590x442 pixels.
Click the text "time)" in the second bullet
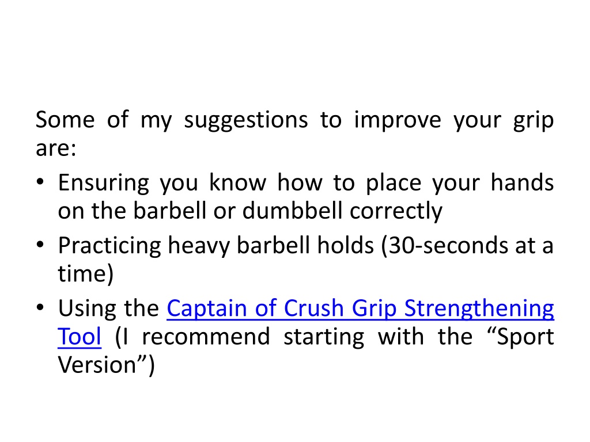(x=86, y=275)
